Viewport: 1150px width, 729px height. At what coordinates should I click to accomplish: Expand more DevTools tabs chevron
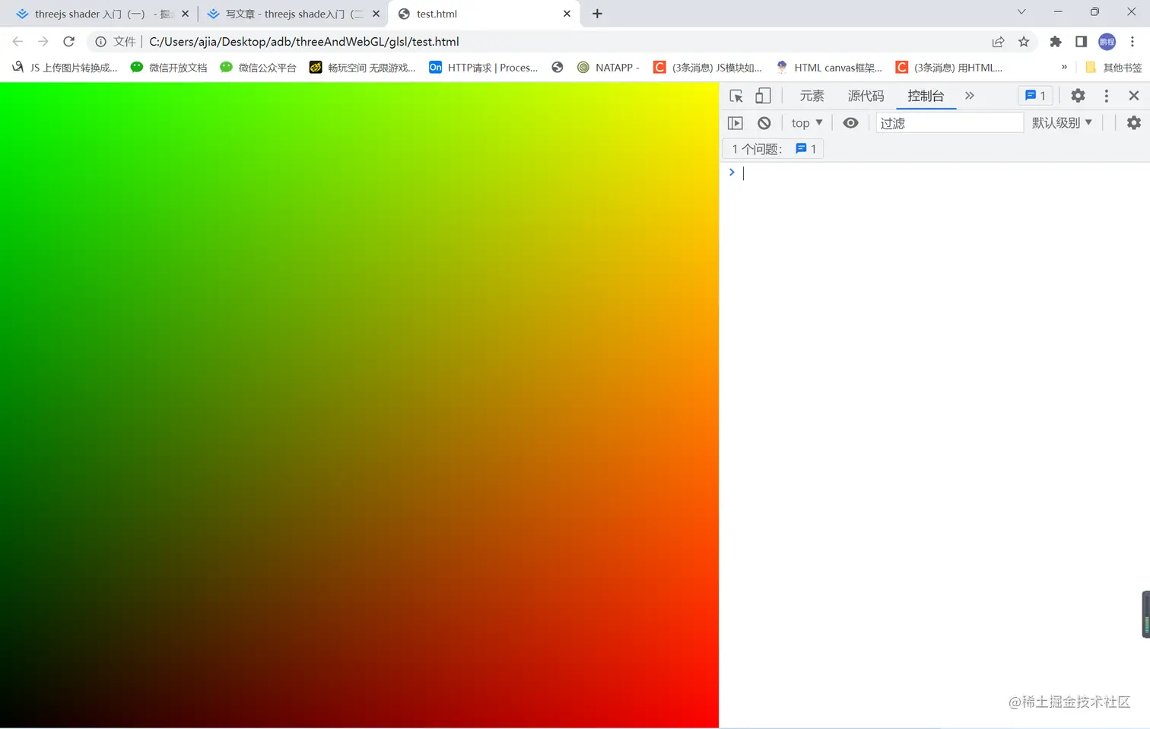[969, 96]
